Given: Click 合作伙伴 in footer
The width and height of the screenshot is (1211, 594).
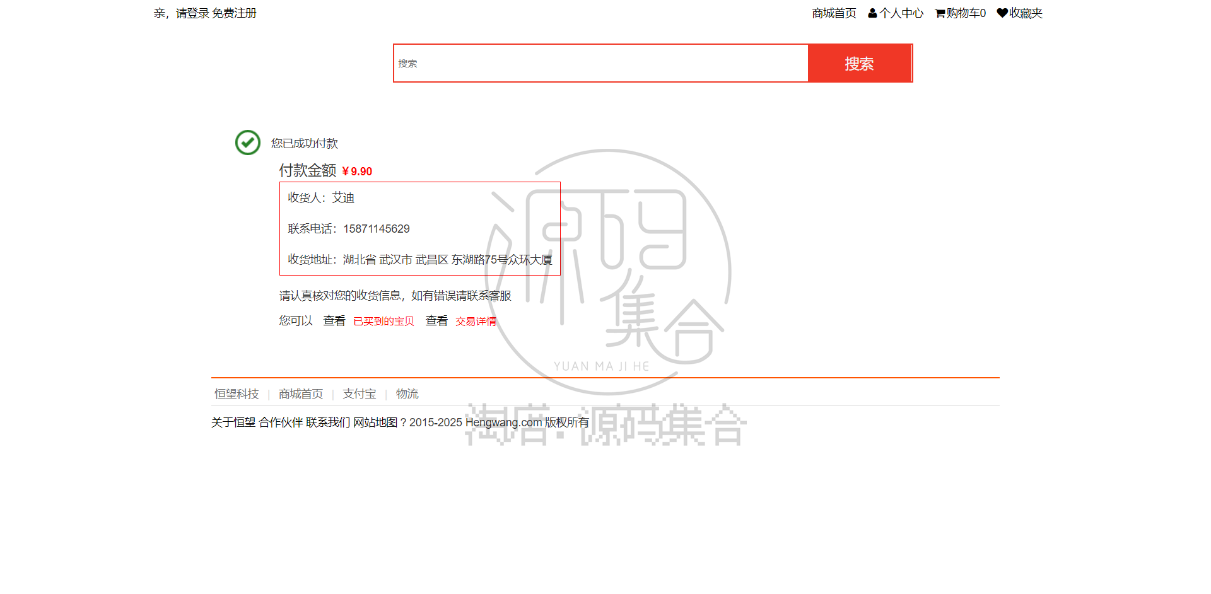Looking at the screenshot, I should coord(281,422).
